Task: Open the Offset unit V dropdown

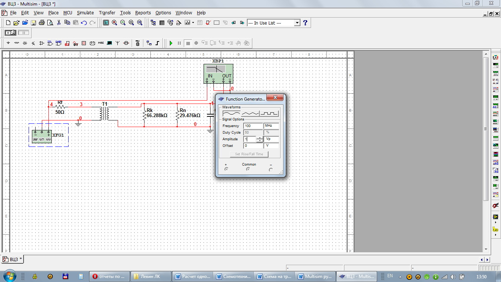Action: point(271,146)
